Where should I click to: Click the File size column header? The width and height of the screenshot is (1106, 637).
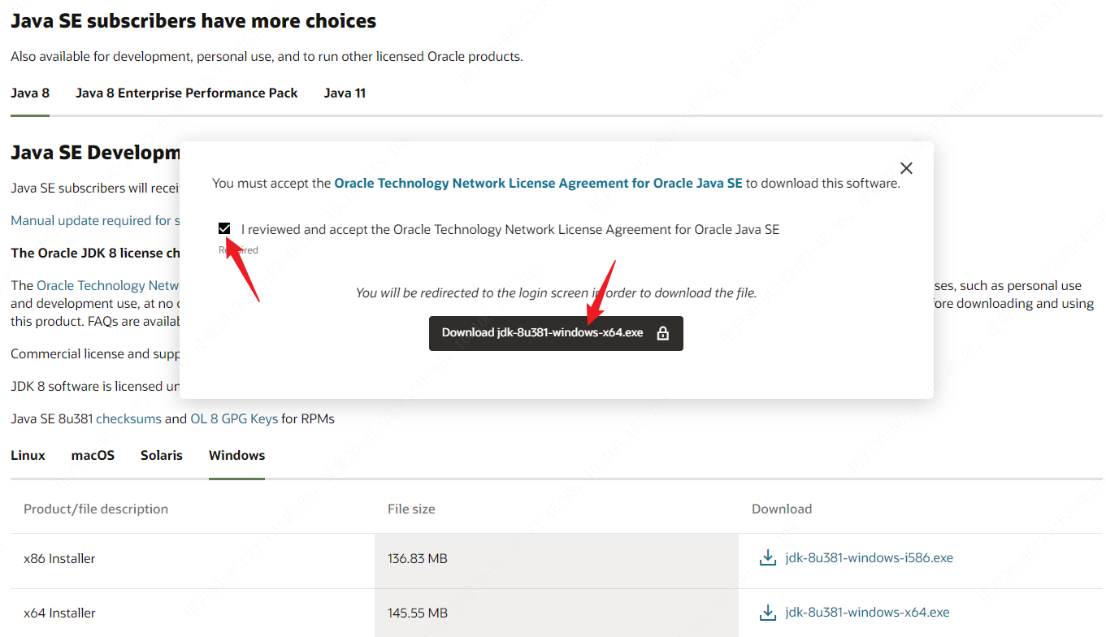click(x=411, y=509)
